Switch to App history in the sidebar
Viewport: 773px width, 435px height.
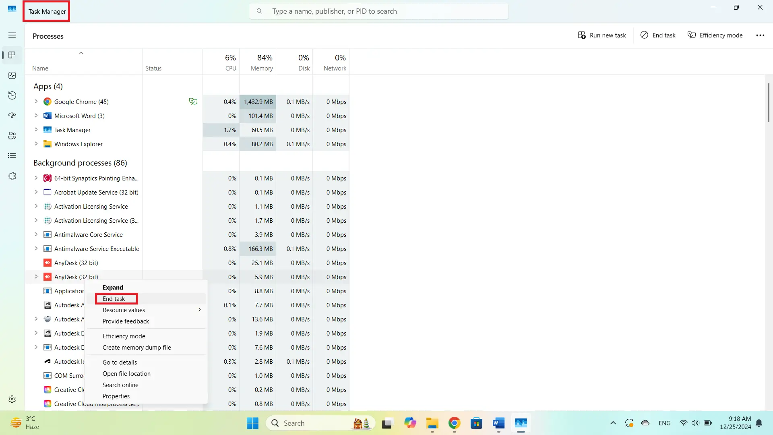point(12,95)
